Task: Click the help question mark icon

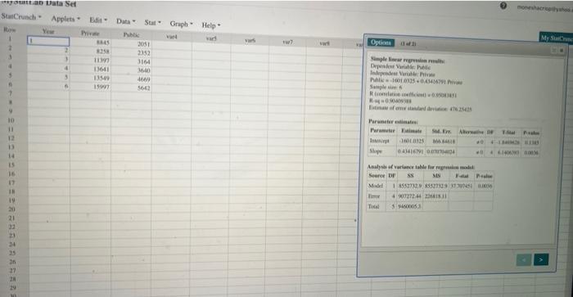Action: pos(503,6)
